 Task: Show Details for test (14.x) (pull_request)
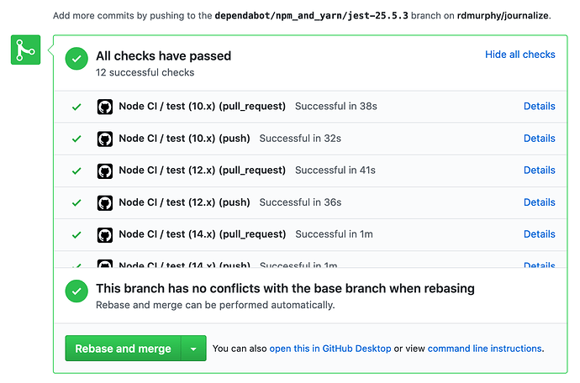tap(539, 234)
